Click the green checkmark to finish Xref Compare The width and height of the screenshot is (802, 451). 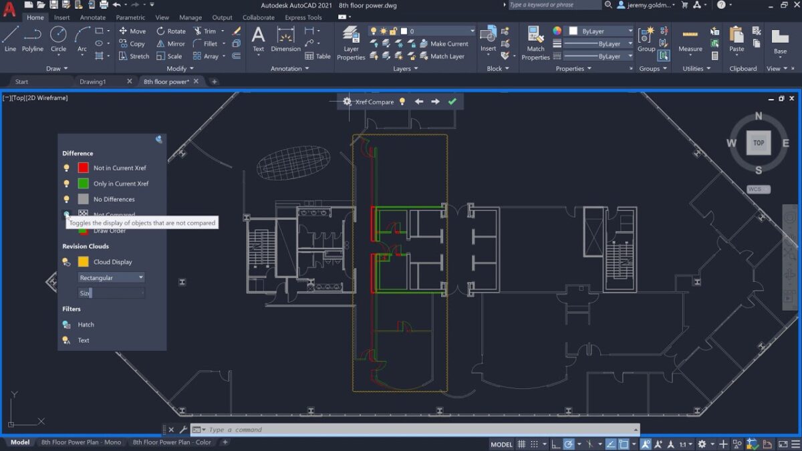coord(452,102)
